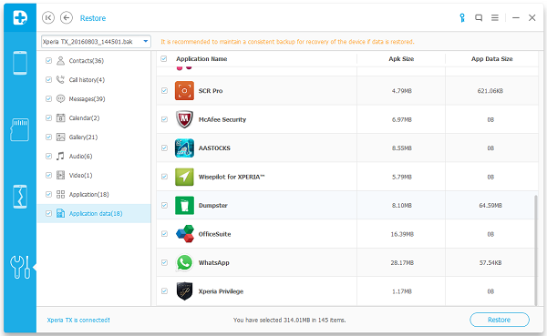This screenshot has height=336, width=547.
Task: Open the toolbox wrench and screwdriver section
Action: point(20,267)
